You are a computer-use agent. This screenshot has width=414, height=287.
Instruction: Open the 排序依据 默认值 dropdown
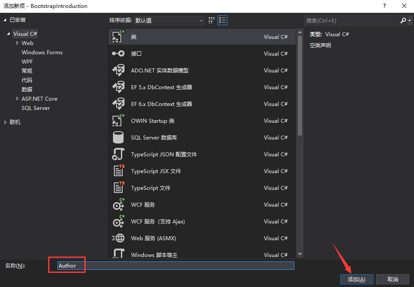click(x=169, y=20)
